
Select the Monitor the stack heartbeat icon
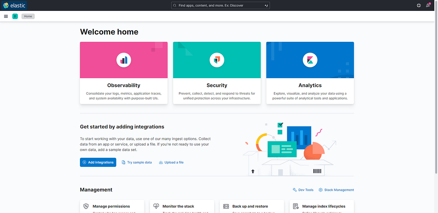(155, 206)
